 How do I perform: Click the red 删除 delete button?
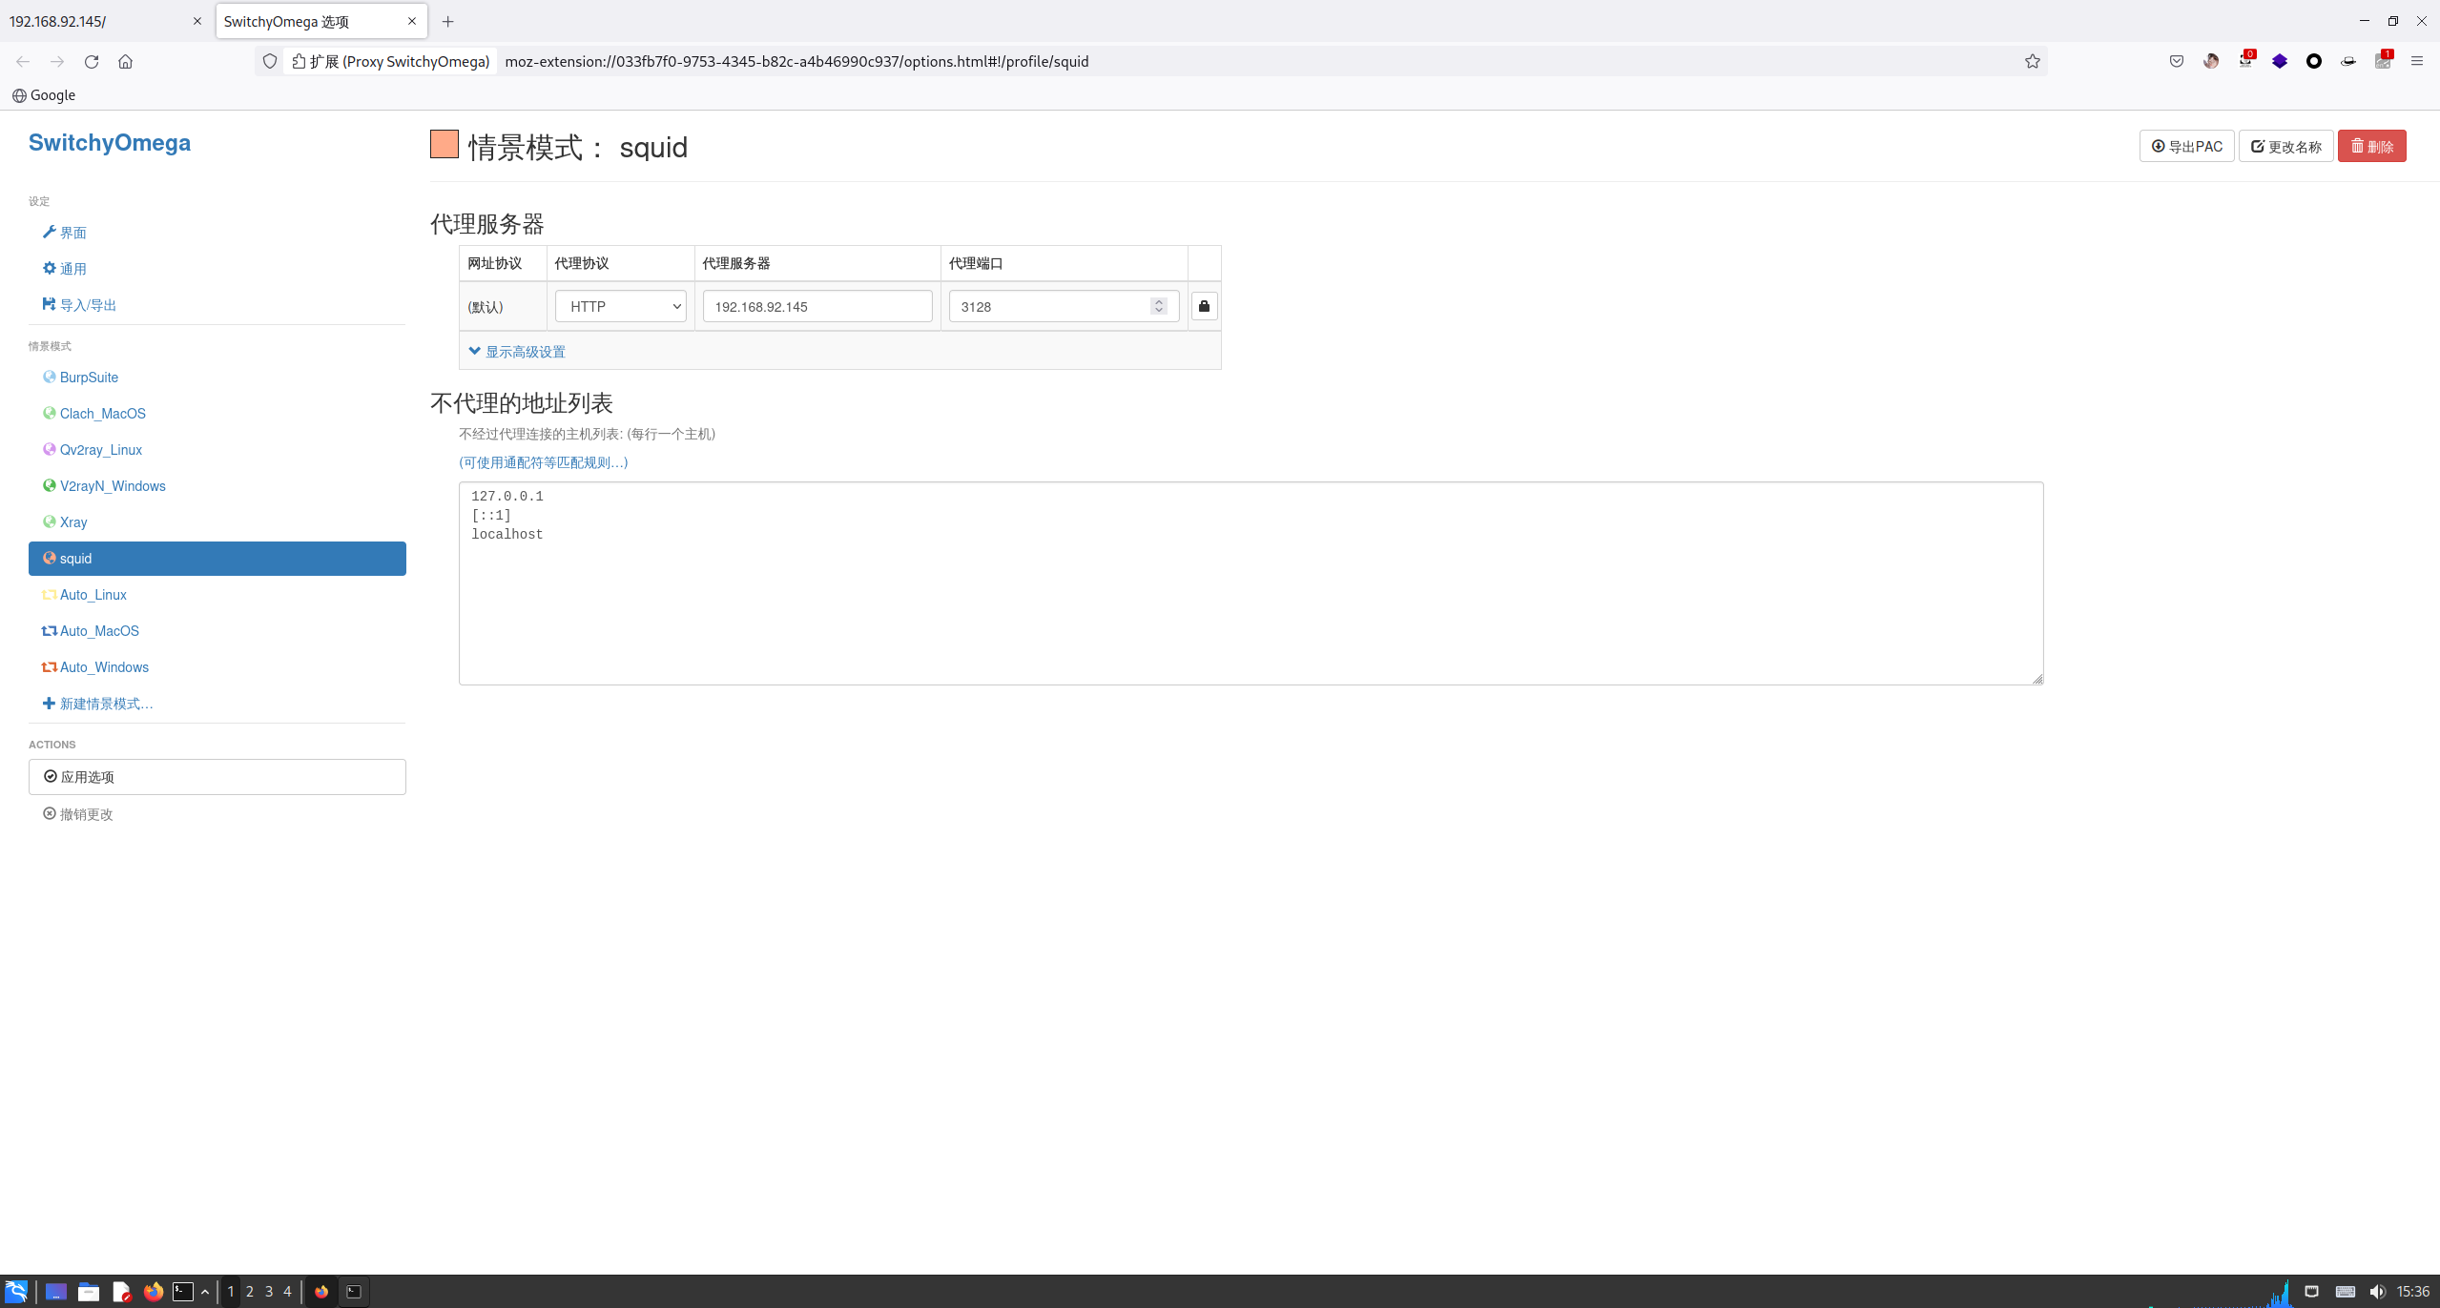(2372, 146)
